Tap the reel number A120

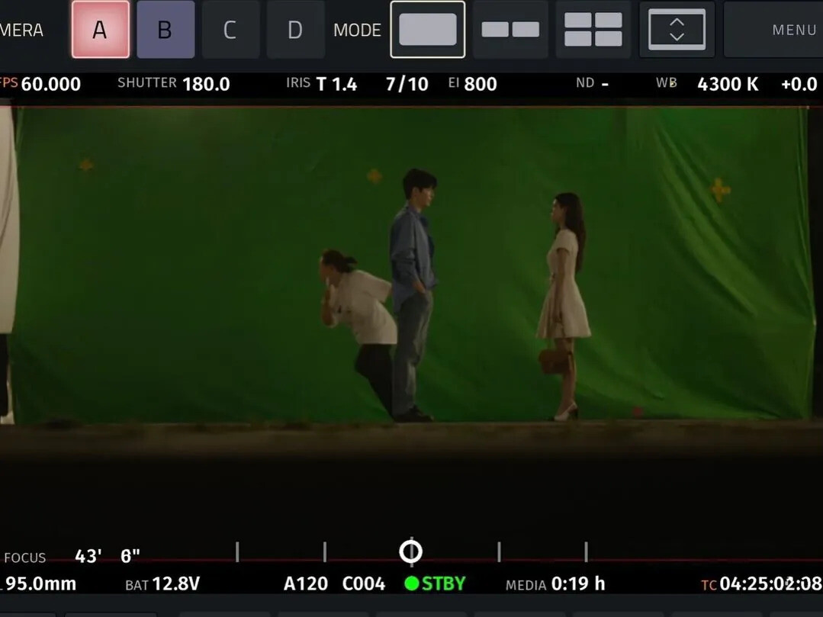(x=305, y=583)
